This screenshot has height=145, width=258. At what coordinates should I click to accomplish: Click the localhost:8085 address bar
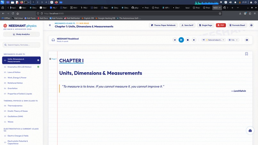pos(128,13)
